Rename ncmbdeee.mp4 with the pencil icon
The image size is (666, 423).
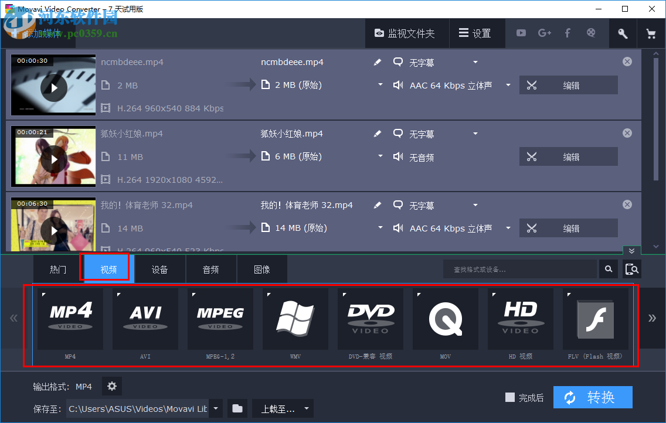(x=377, y=62)
